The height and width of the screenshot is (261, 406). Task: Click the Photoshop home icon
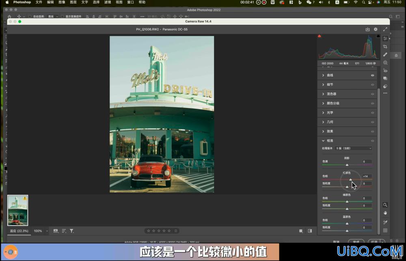click(x=10, y=16)
